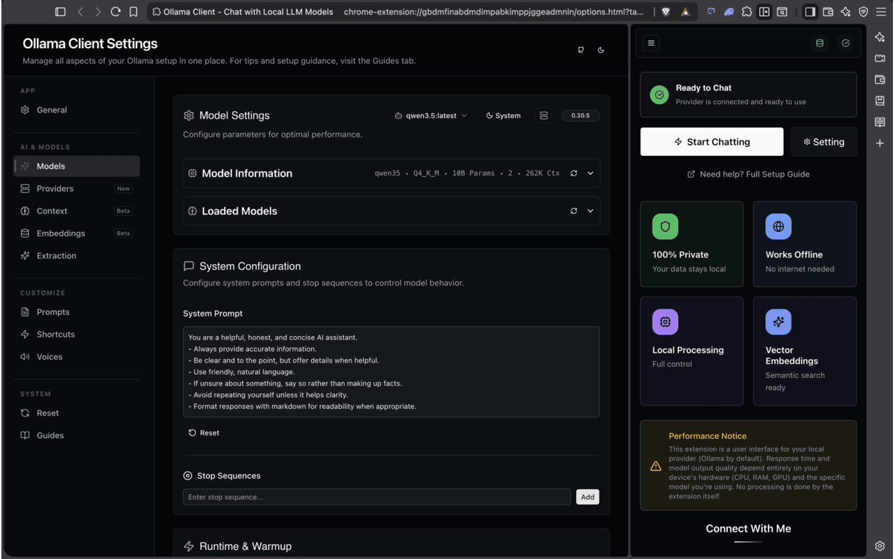Screen dimensions: 895x559
Task: Open the reading list book icon in sidebar strip
Action: click(x=880, y=122)
